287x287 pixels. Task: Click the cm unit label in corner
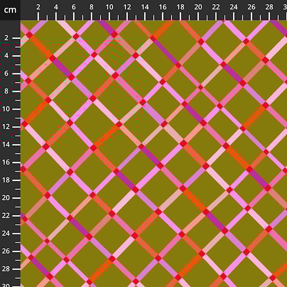tap(10, 10)
